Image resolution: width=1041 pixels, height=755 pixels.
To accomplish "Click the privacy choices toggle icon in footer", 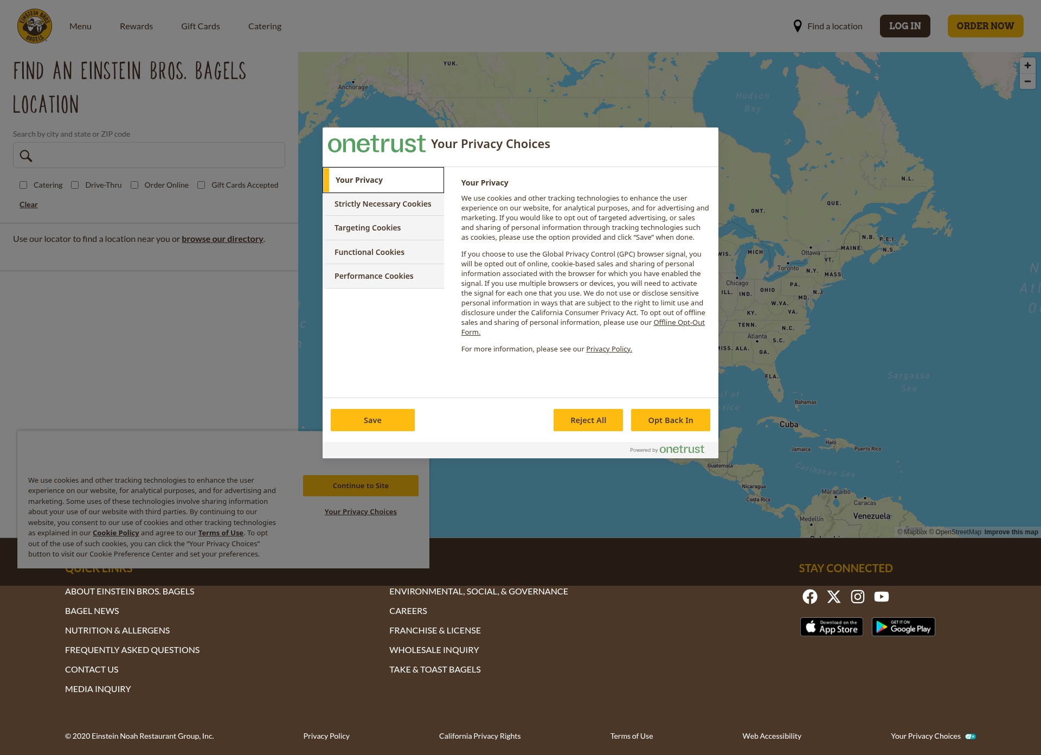I will point(971,737).
